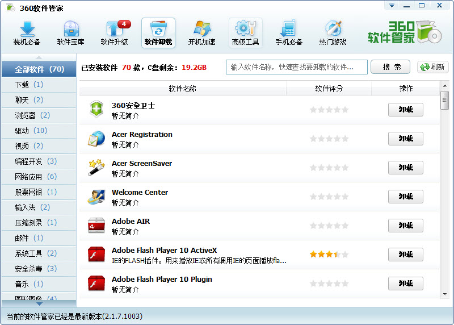
Task: Click Adobe Flash Player 10 Plugin icon
Action: point(96,284)
